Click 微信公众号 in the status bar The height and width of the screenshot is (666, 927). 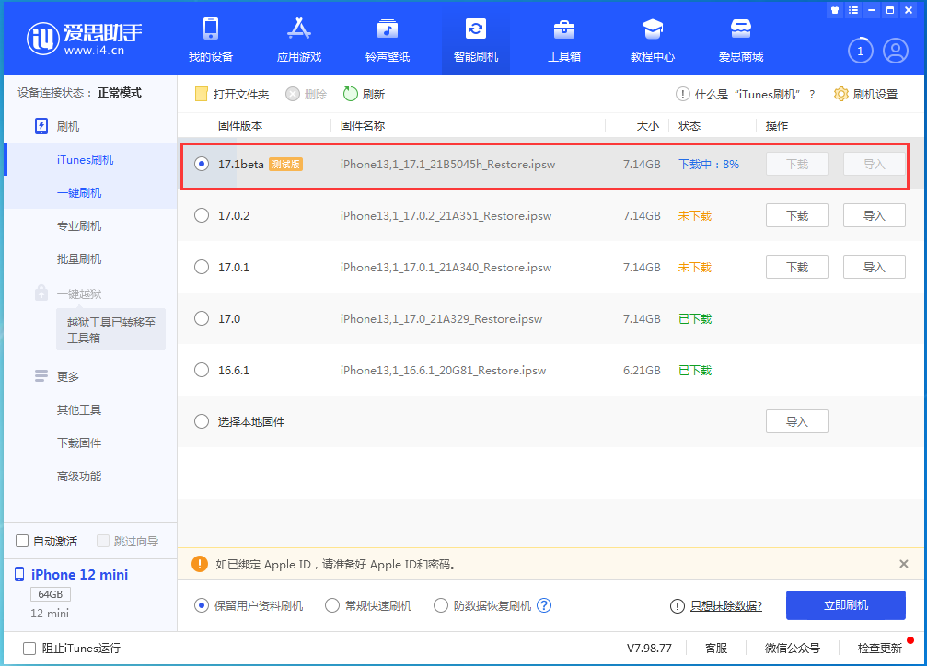(x=793, y=649)
